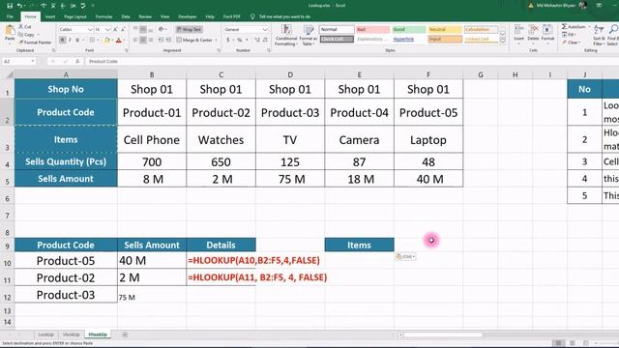
Task: Open the Clear menu
Action: 571,43
